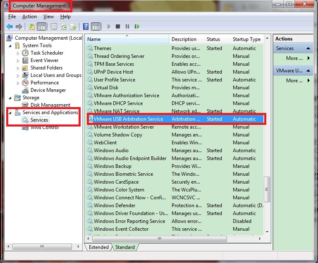Click the Event Viewer icon
Screen dimensions: 318x263
pos(25,60)
